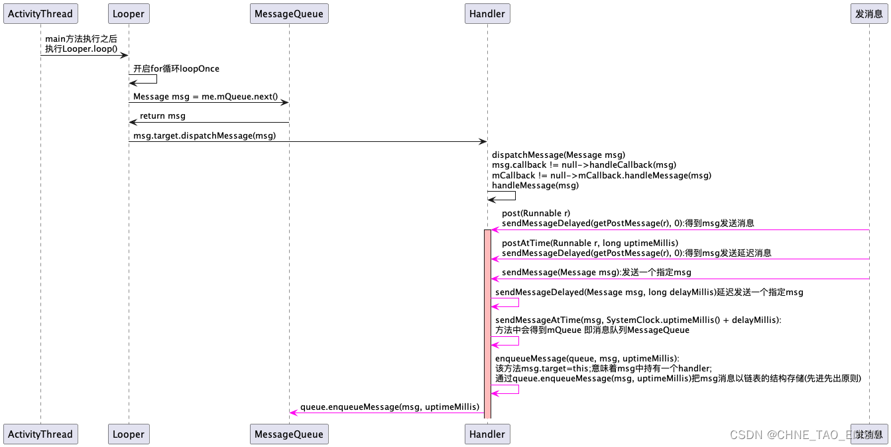Select the bottom Looper participant box

point(128,434)
